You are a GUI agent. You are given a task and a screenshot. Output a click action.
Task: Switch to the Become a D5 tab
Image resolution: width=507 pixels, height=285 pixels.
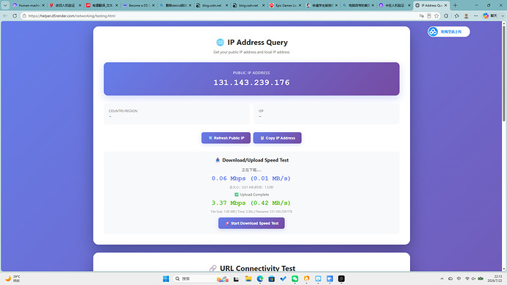pyautogui.click(x=139, y=5)
